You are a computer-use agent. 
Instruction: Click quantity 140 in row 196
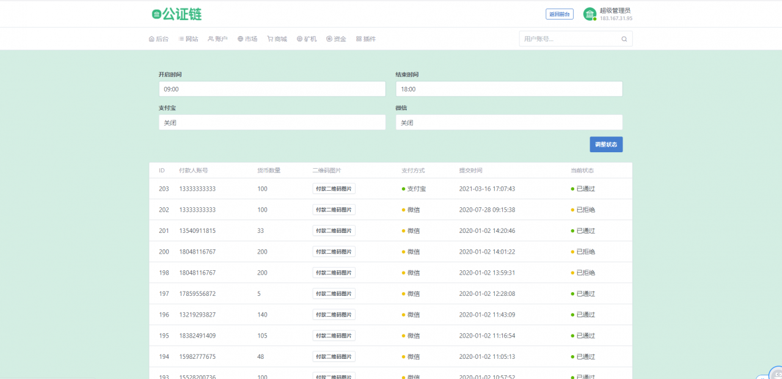[x=262, y=315]
